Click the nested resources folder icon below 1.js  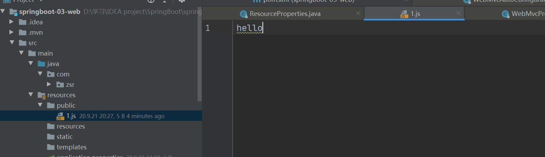[51, 126]
